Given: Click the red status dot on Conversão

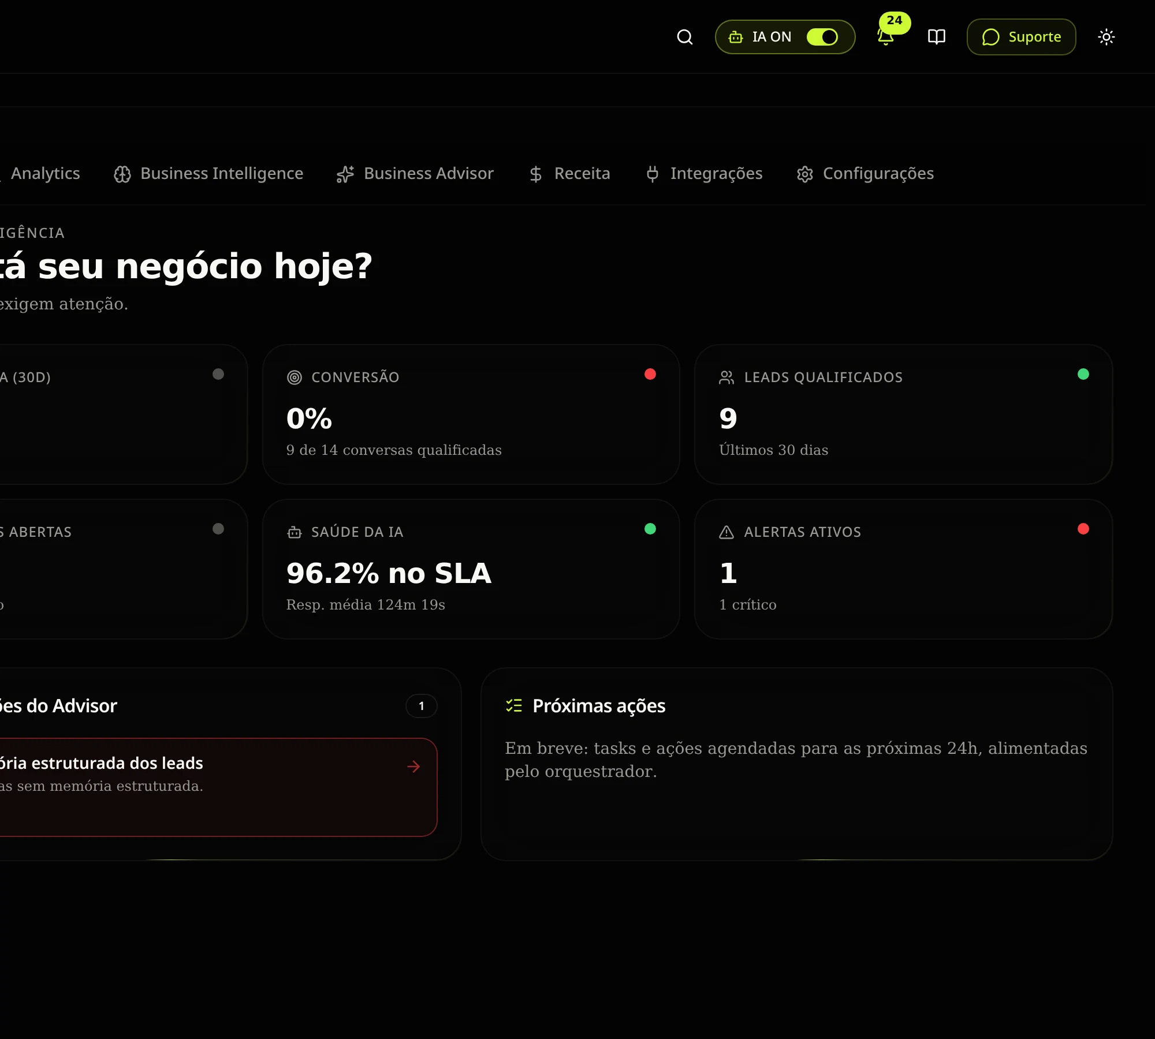Looking at the screenshot, I should click(x=650, y=374).
